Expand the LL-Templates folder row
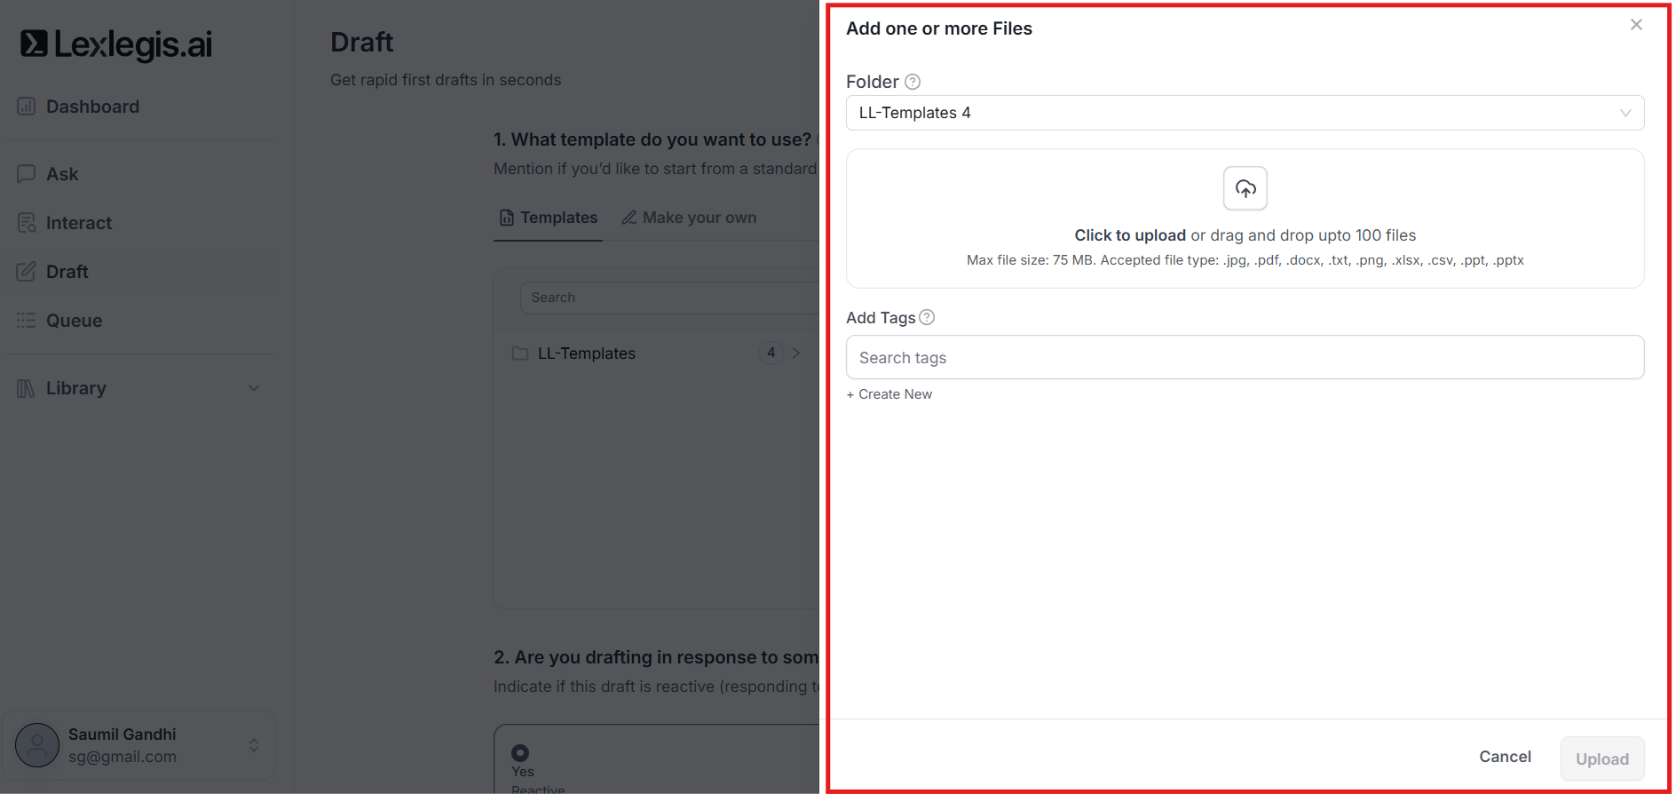 point(795,353)
